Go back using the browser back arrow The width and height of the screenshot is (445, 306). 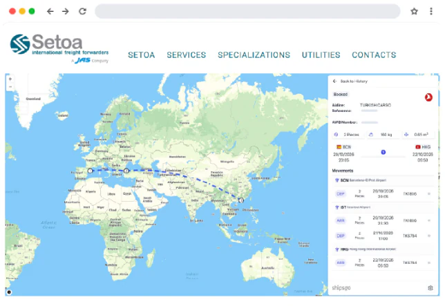50,11
